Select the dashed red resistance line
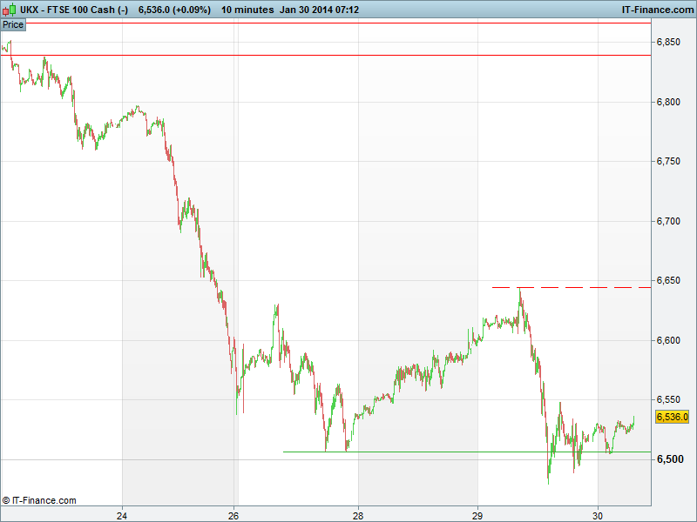 (572, 288)
